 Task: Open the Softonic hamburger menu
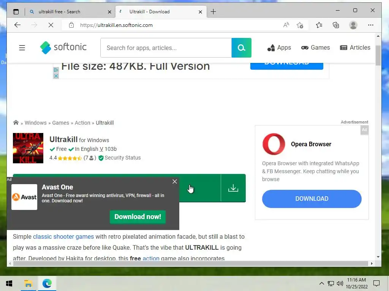click(22, 47)
